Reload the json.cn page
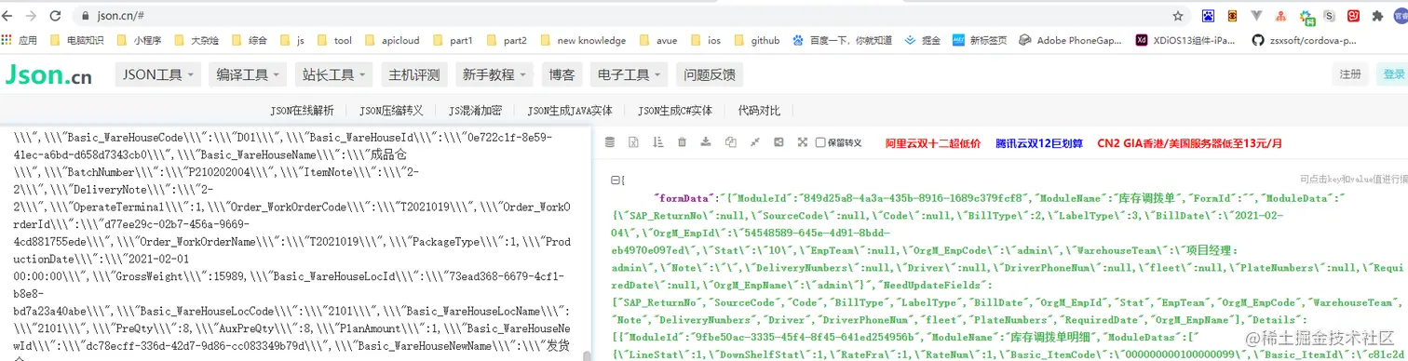Viewport: 1408px width, 361px height. pos(56,15)
